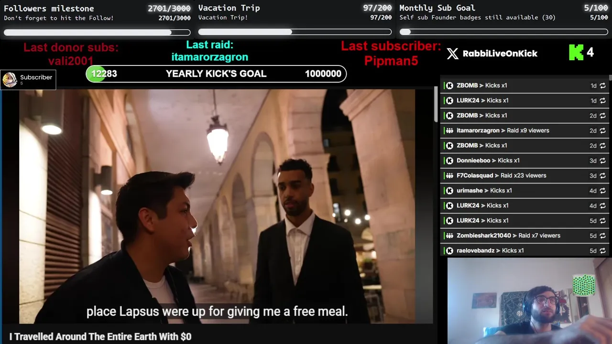
Task: Click the 'Last donor subs:' heading
Action: [x=71, y=47]
